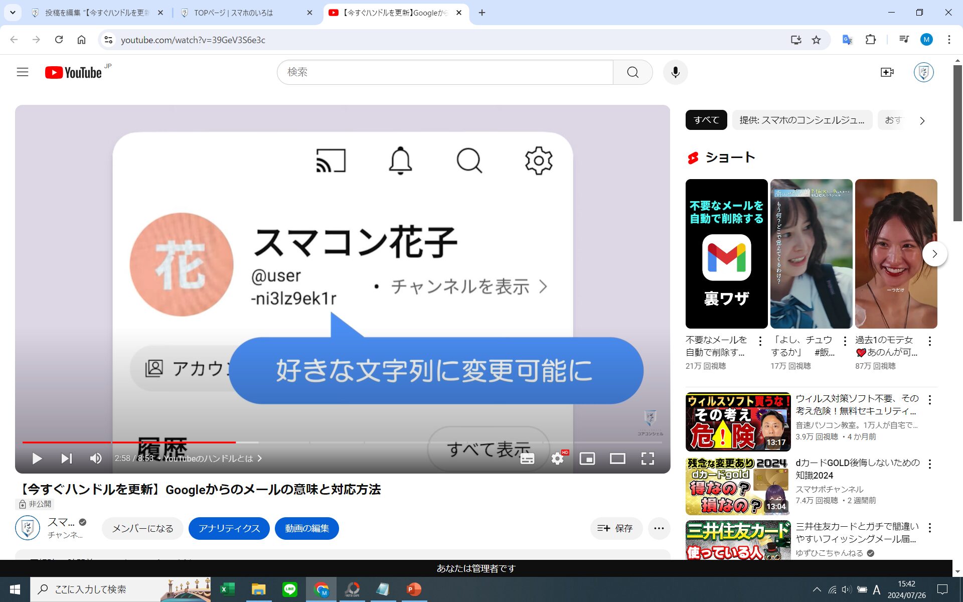Reload the page

point(59,40)
